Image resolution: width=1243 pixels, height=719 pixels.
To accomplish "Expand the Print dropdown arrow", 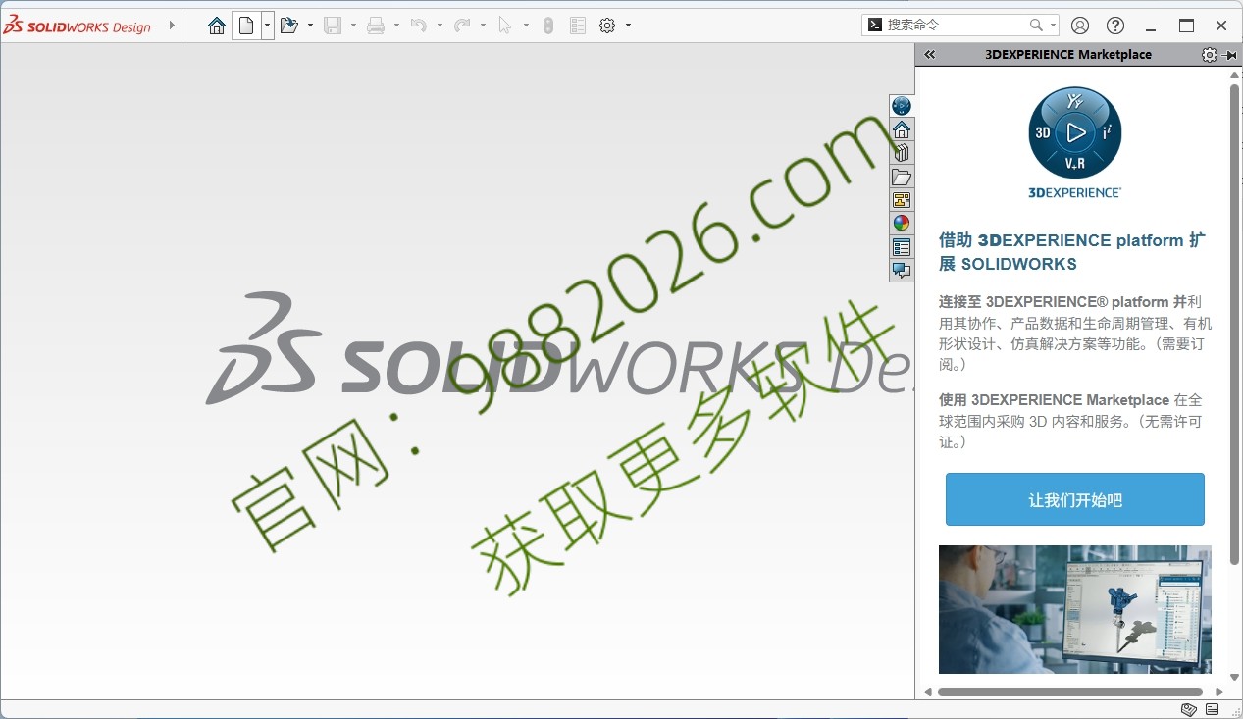I will [x=396, y=26].
